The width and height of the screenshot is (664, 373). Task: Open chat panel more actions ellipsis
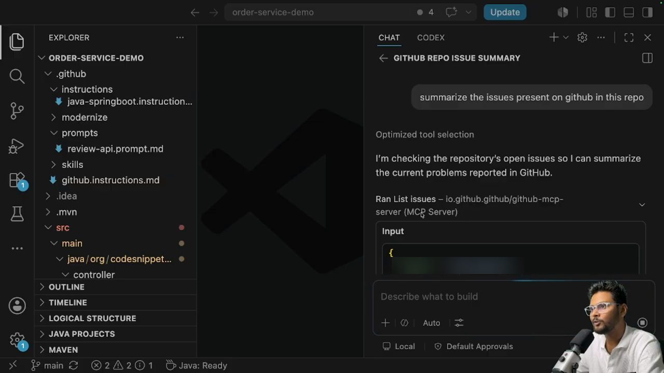[601, 37]
